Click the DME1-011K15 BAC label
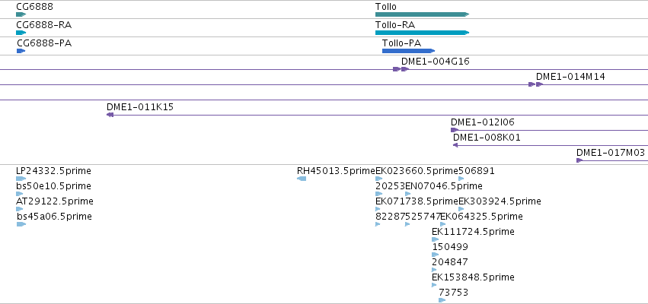The width and height of the screenshot is (648, 304). pos(140,107)
